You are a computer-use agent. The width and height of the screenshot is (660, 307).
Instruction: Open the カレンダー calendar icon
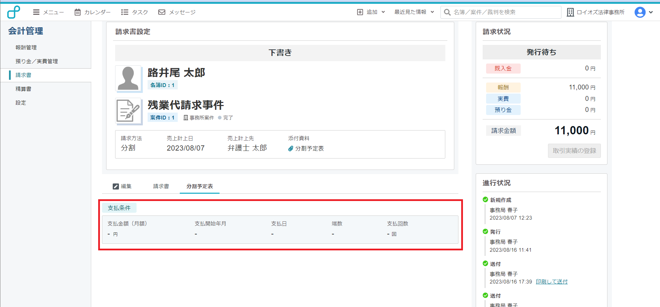coord(77,12)
